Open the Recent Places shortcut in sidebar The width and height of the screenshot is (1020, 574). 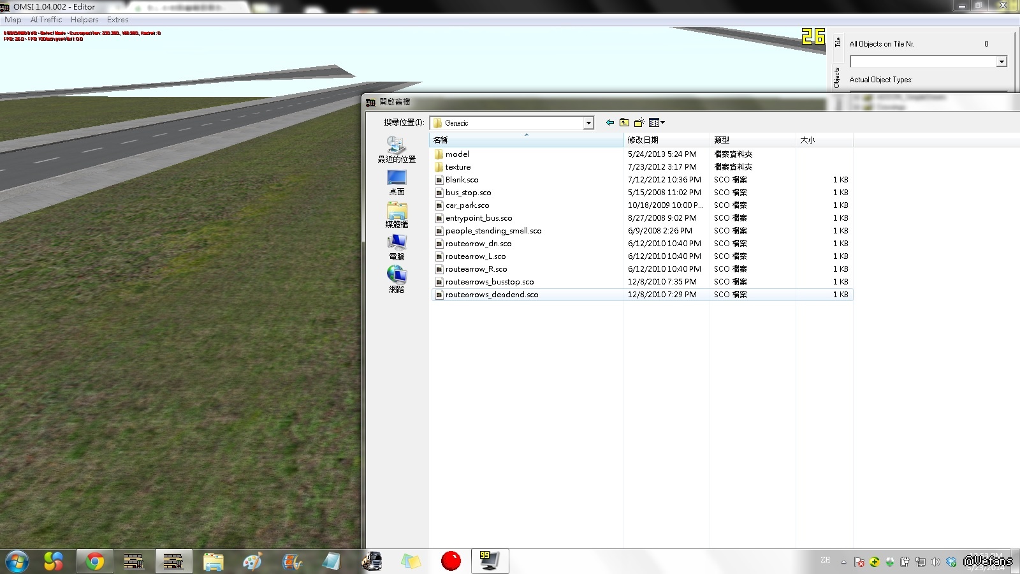tap(397, 150)
